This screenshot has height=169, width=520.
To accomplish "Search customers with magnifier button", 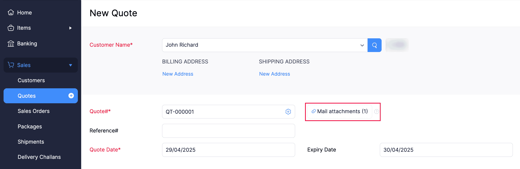I will coord(374,45).
